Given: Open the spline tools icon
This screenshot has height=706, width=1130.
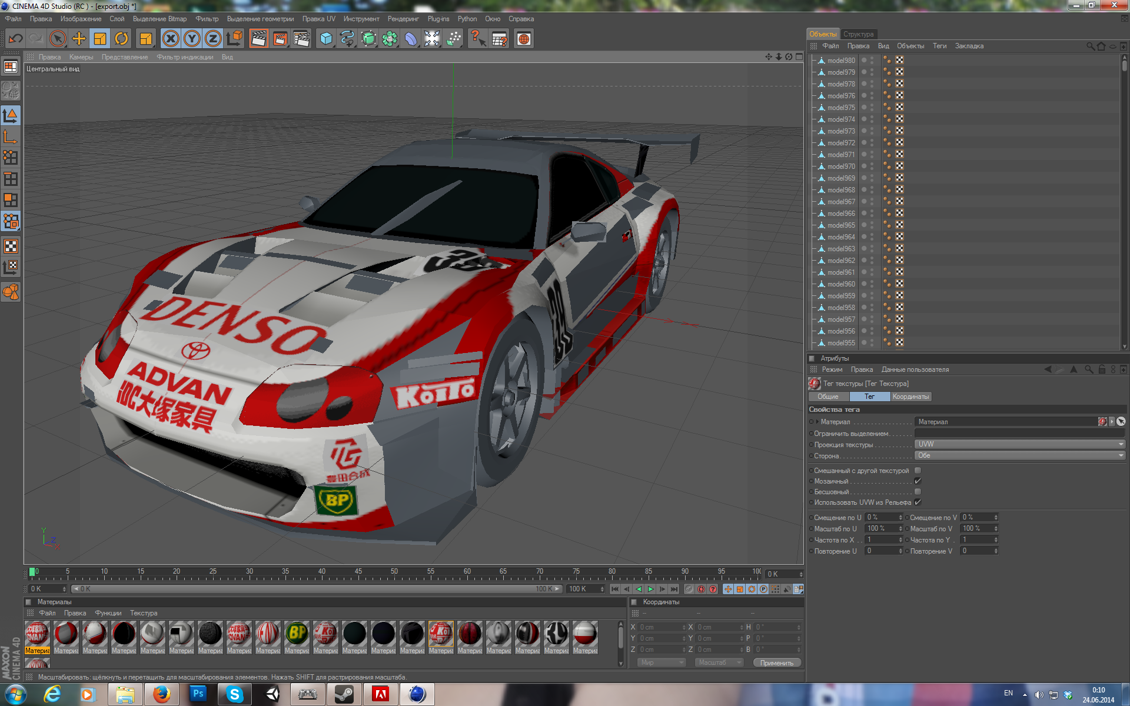Looking at the screenshot, I should tap(347, 39).
